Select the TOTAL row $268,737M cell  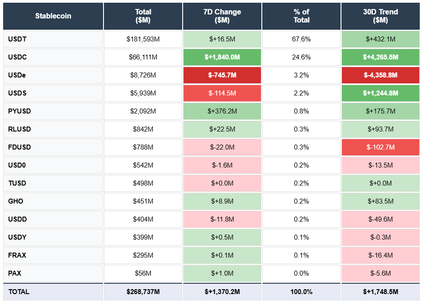coord(143,292)
